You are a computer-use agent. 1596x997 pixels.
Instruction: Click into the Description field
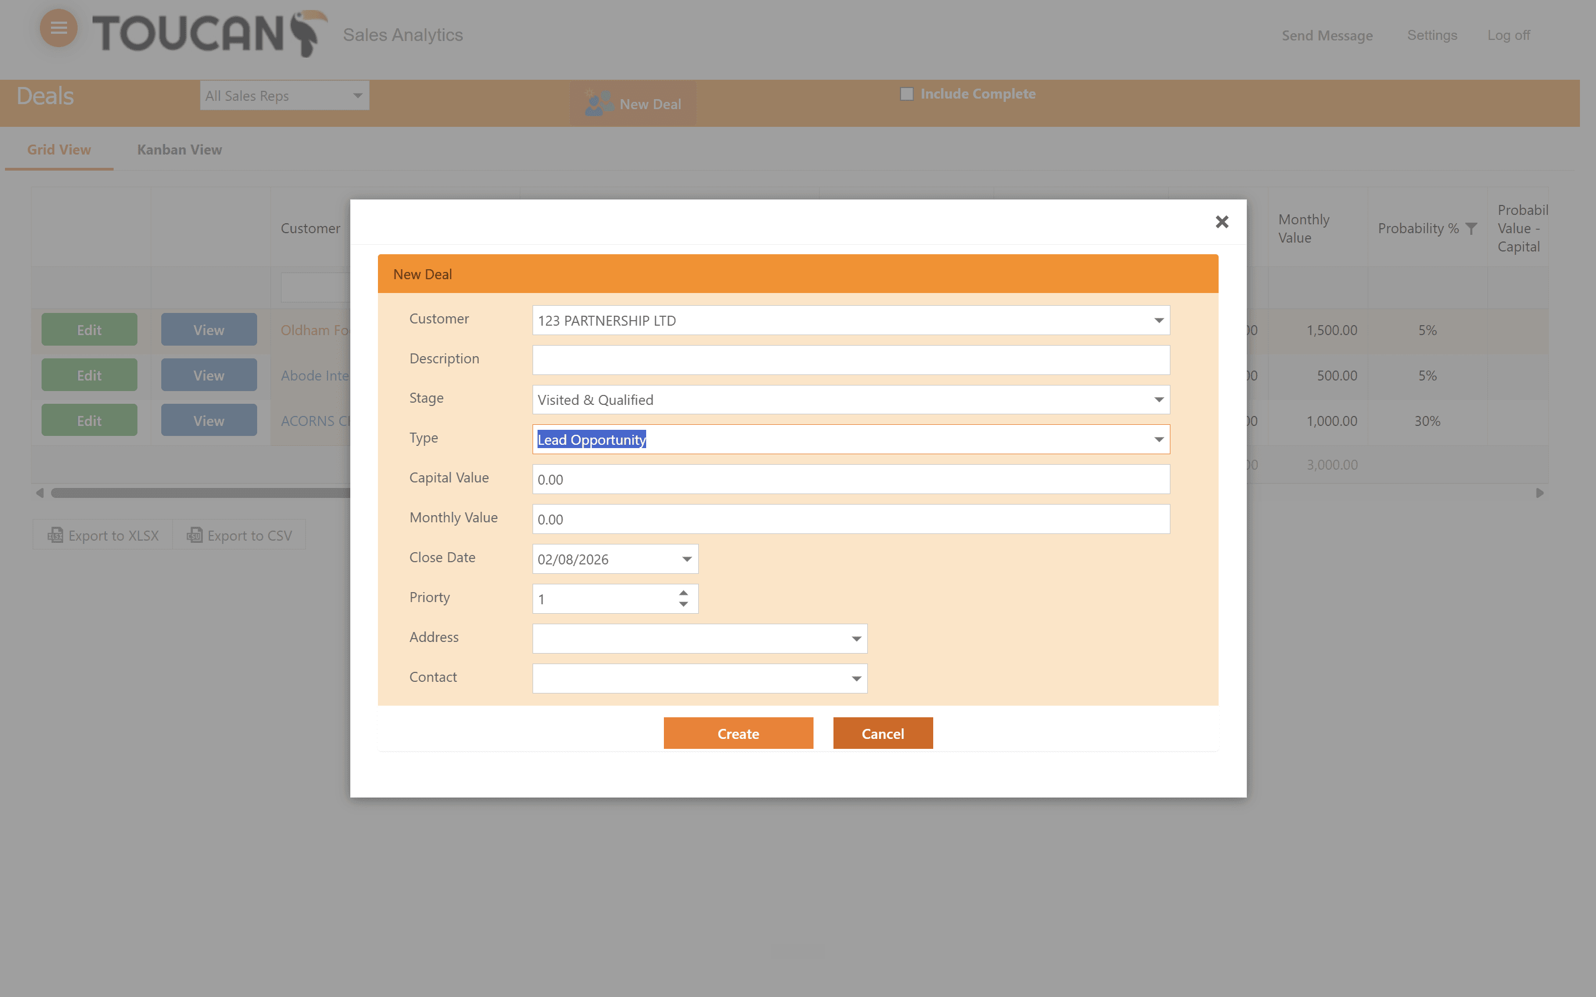851,360
